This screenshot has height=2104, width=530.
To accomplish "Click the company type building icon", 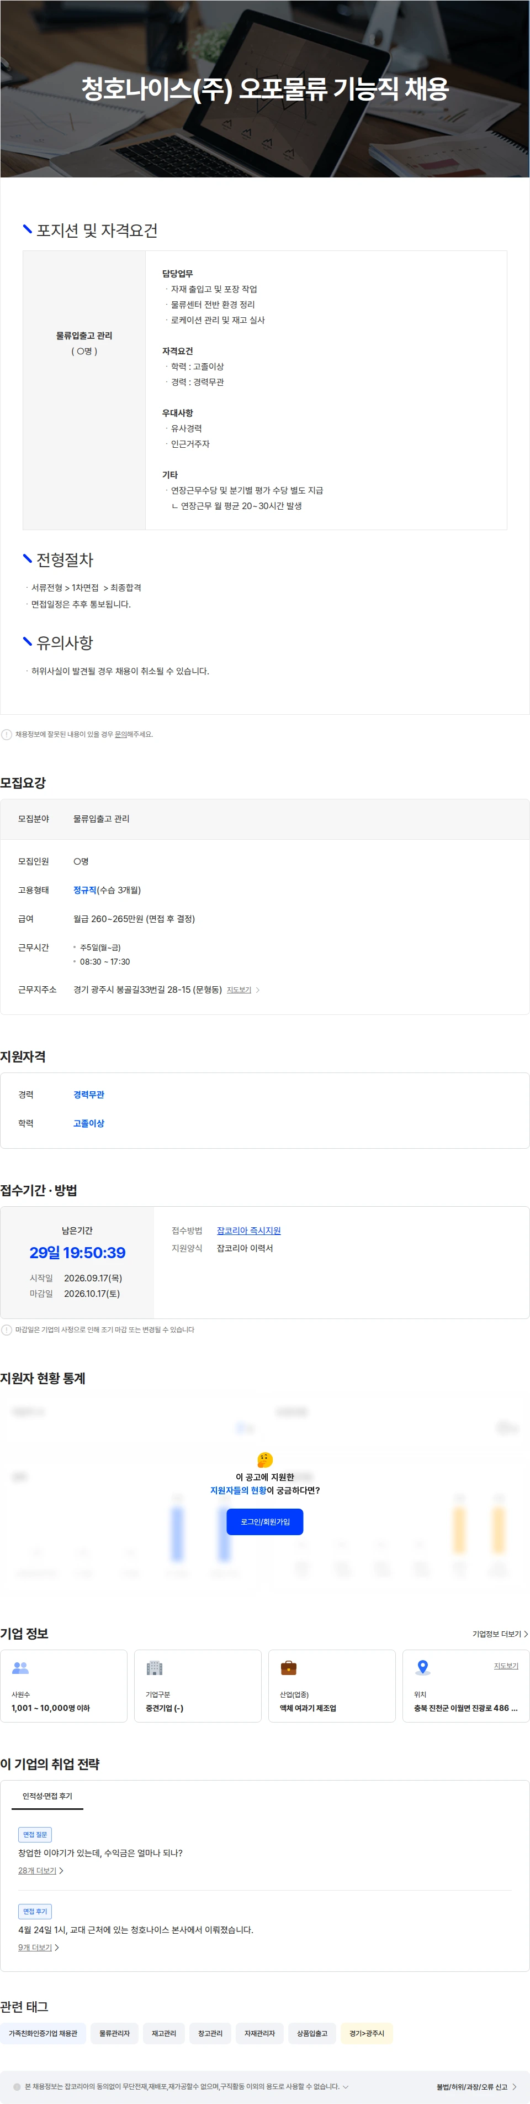I will coord(154,1667).
